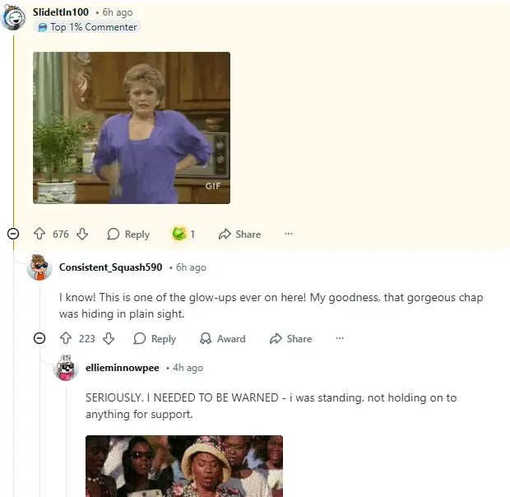Upvote SlideItIn100's GIF comment

point(39,234)
